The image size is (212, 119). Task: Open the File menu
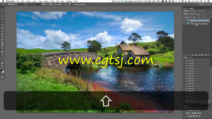[x=18, y=1]
